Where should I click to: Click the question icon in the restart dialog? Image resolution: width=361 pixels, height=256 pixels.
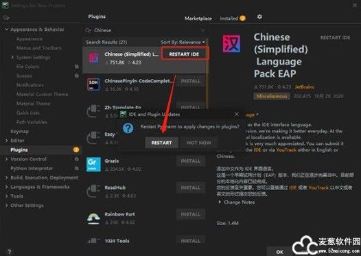point(128,128)
